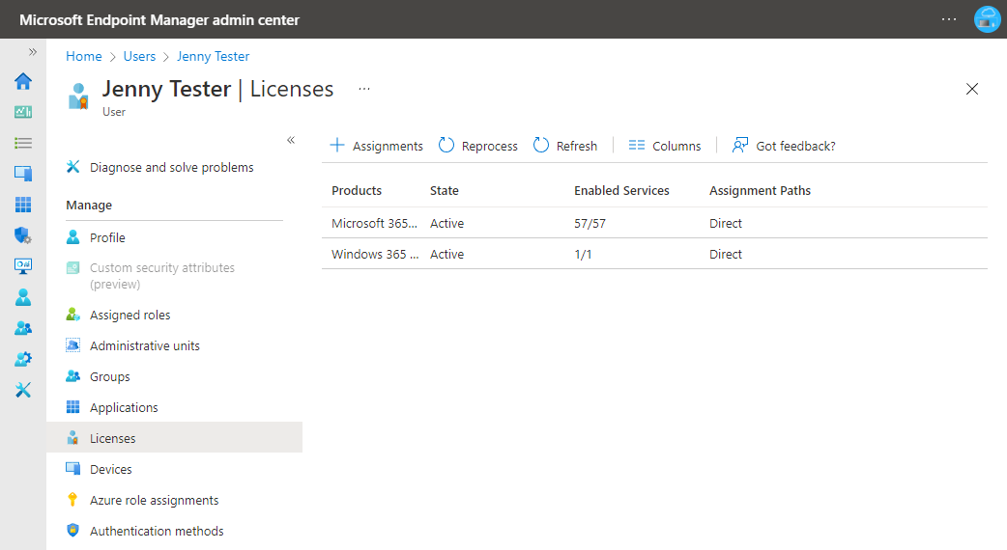Open All services list icon
This screenshot has height=550, width=1007.
23,143
